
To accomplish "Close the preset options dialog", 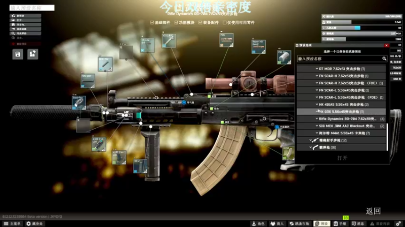I will coord(386,45).
